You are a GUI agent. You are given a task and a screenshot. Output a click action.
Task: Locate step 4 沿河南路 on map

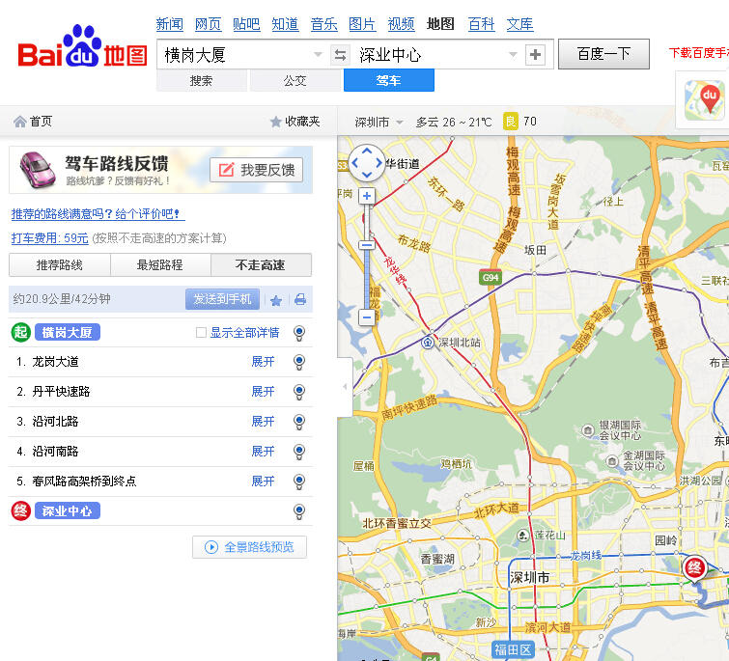tap(299, 452)
